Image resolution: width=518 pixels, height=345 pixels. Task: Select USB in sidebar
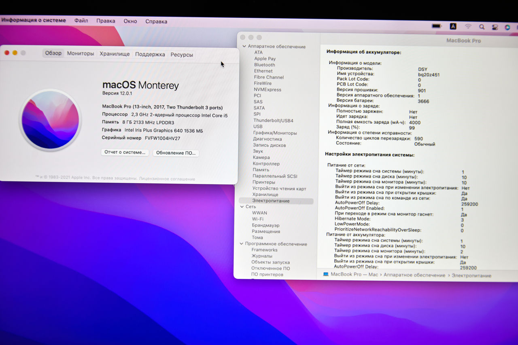[x=258, y=127]
